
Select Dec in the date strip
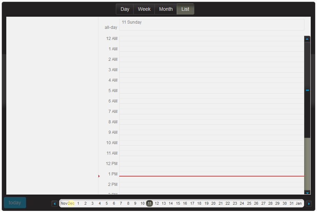click(x=71, y=204)
